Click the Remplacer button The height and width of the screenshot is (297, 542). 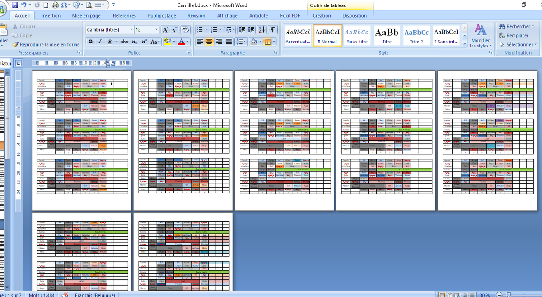(x=514, y=35)
